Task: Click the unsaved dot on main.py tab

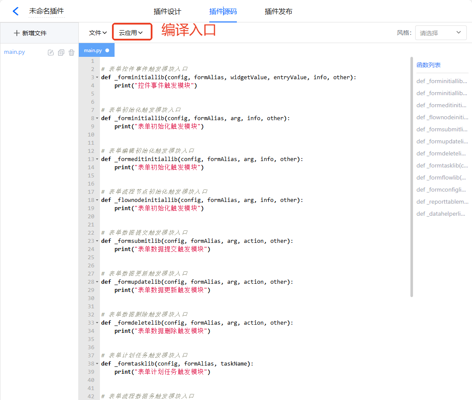Action: (107, 50)
